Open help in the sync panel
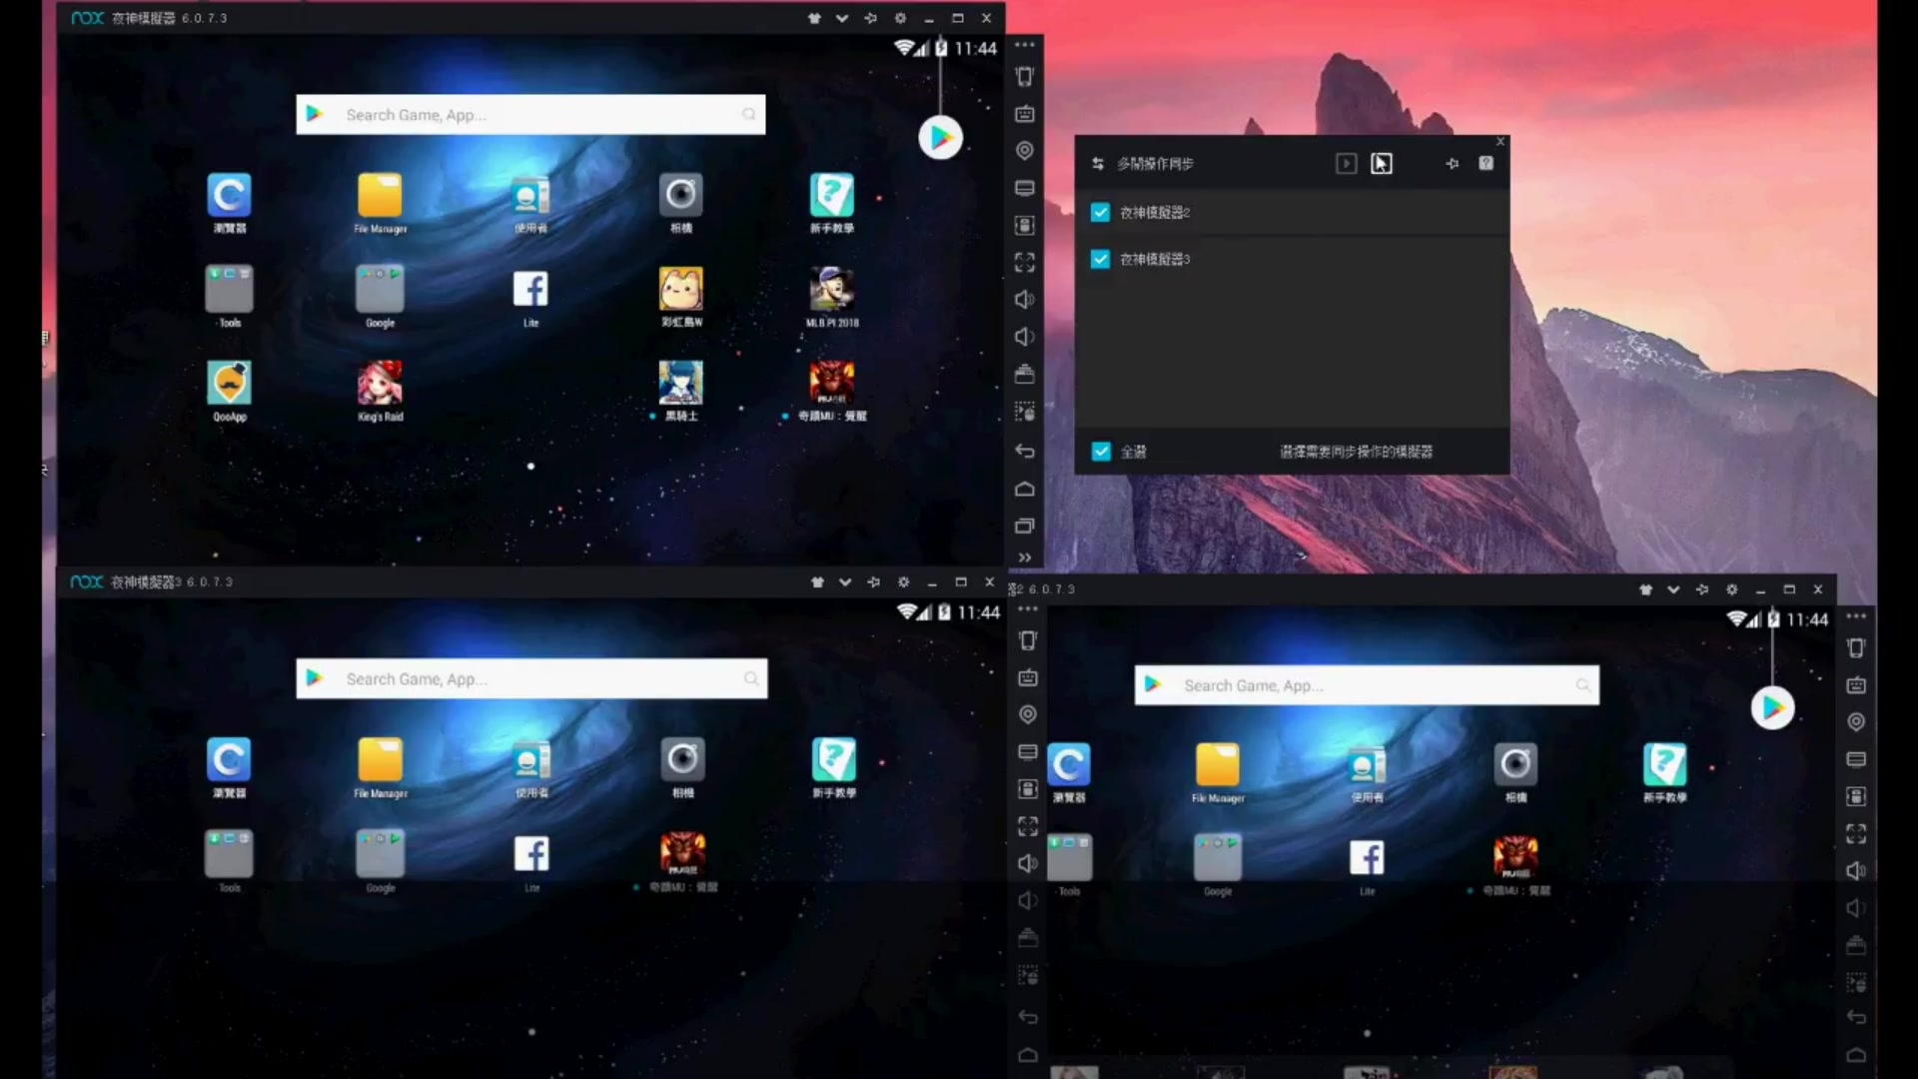Screen dimensions: 1918x1079 (1485, 163)
